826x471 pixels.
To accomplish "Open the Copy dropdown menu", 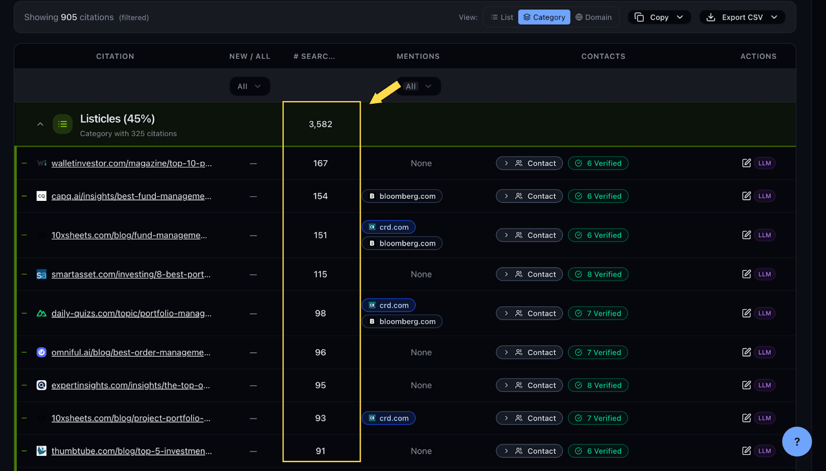I will pos(659,17).
